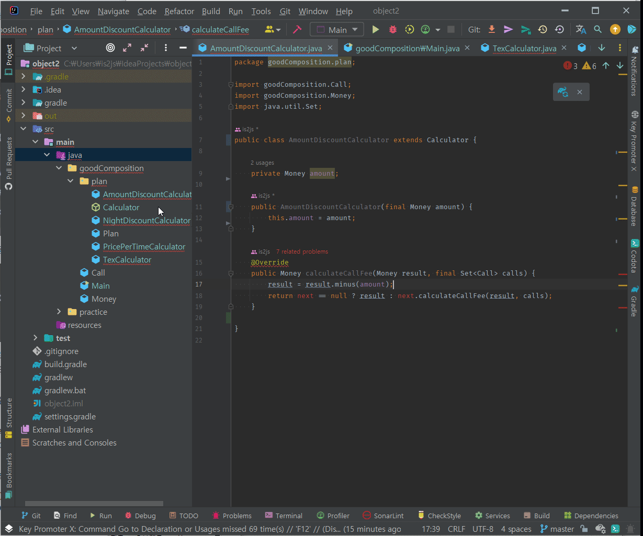
Task: Select NightDiscountCalculator in project tree
Action: [x=146, y=221]
